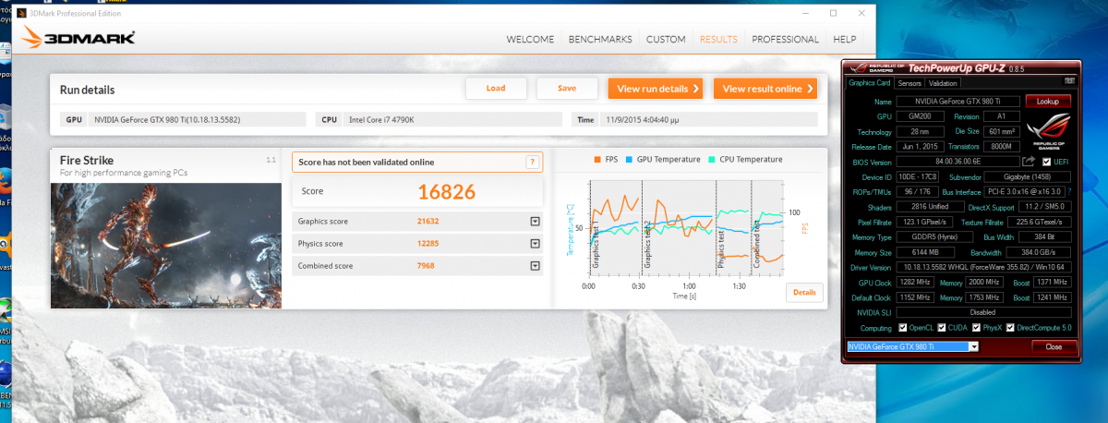The height and width of the screenshot is (423, 1108).
Task: Click the Boost value 1371 MHz
Action: click(1051, 282)
